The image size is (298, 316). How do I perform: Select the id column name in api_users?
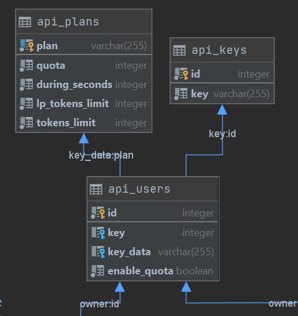coord(112,213)
